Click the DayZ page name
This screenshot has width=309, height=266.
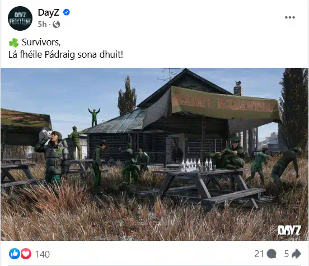pyautogui.click(x=49, y=12)
